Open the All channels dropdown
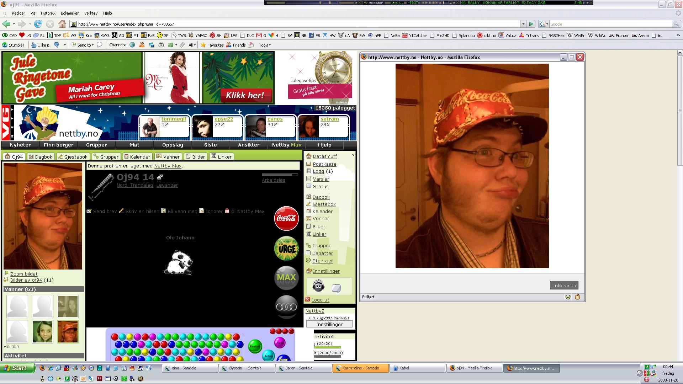The width and height of the screenshot is (683, 384). [192, 45]
